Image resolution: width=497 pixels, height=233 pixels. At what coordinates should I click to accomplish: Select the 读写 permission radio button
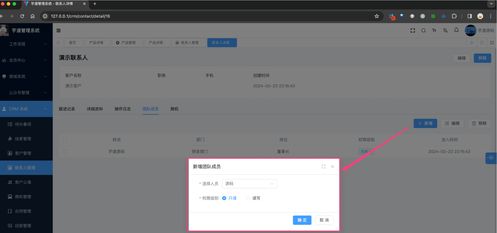click(248, 198)
